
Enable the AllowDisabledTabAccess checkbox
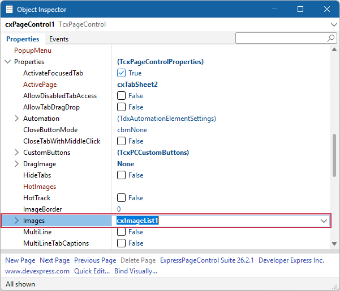pyautogui.click(x=121, y=96)
